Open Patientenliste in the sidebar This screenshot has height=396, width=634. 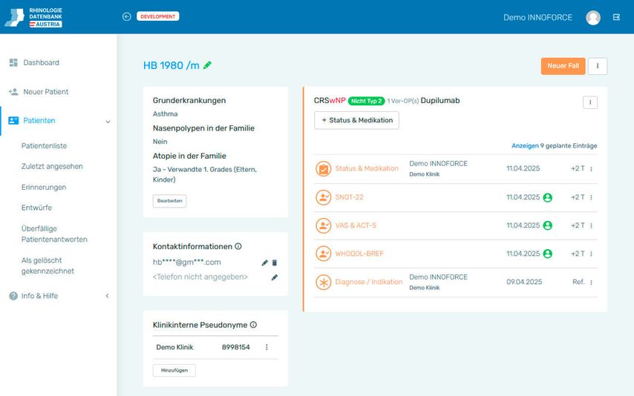44,146
